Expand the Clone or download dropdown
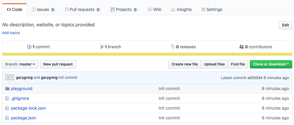This screenshot has width=294, height=125. pyautogui.click(x=271, y=64)
